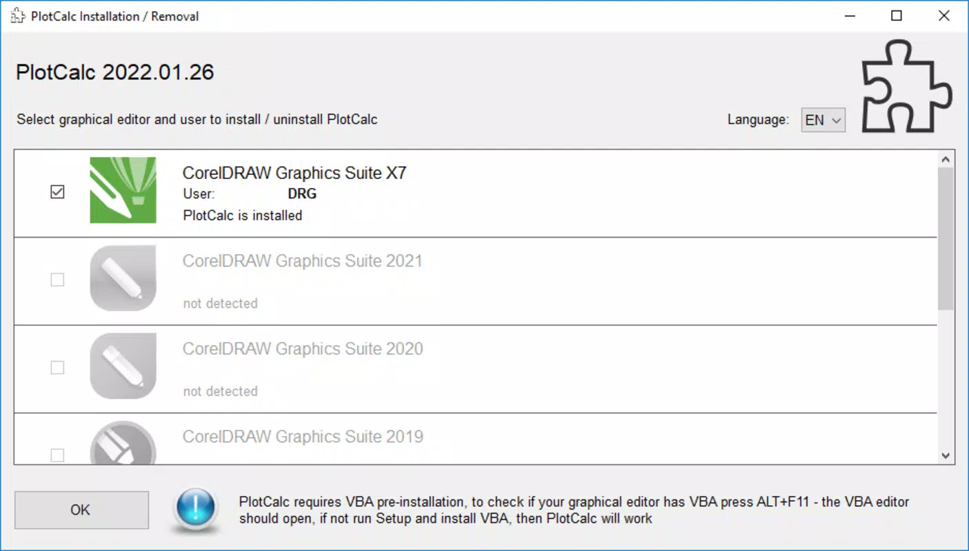Click the list scrollbar up arrow
This screenshot has width=969, height=551.
point(946,160)
